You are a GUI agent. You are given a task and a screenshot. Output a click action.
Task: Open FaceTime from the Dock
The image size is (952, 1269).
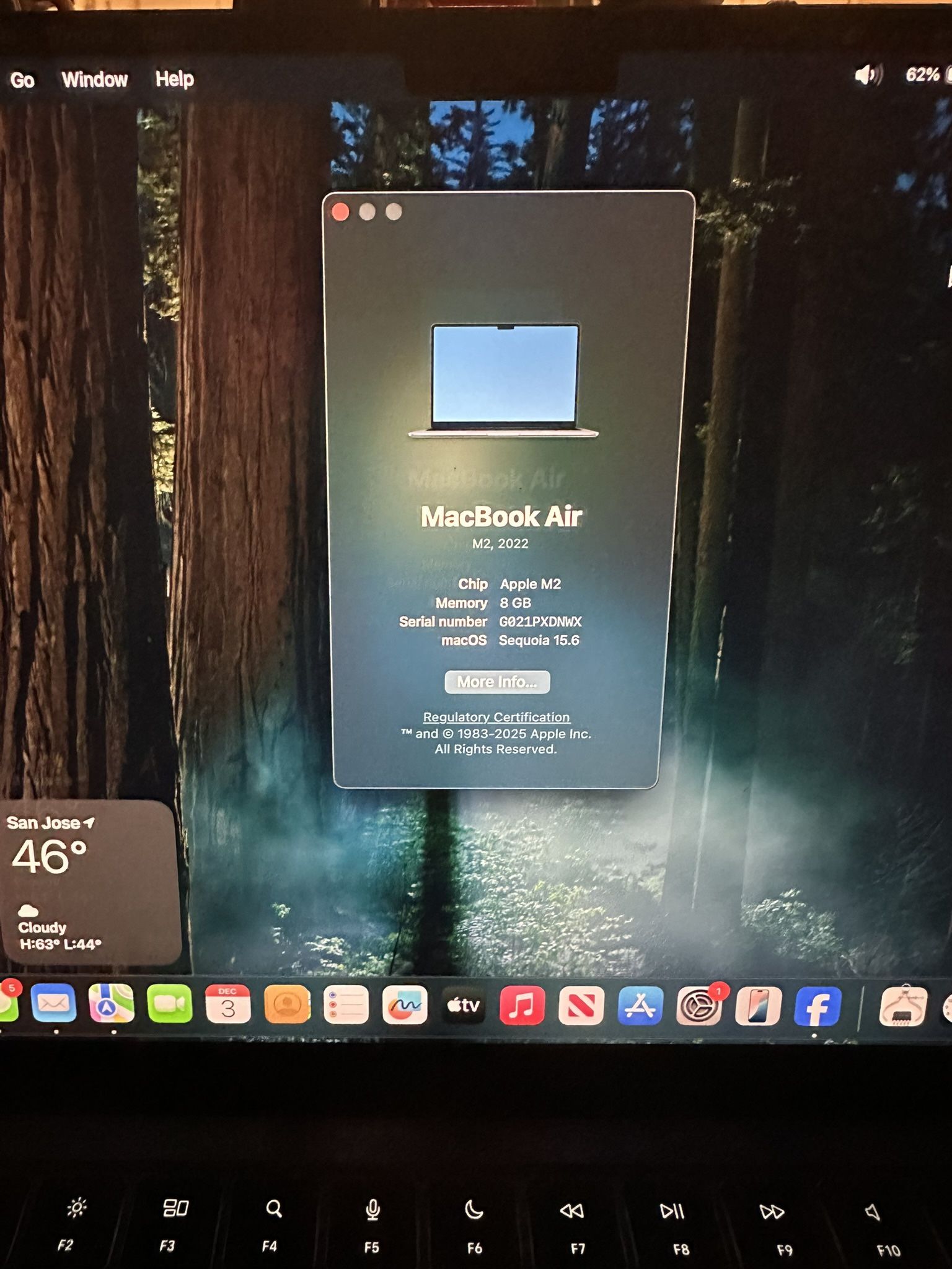coord(170,1004)
